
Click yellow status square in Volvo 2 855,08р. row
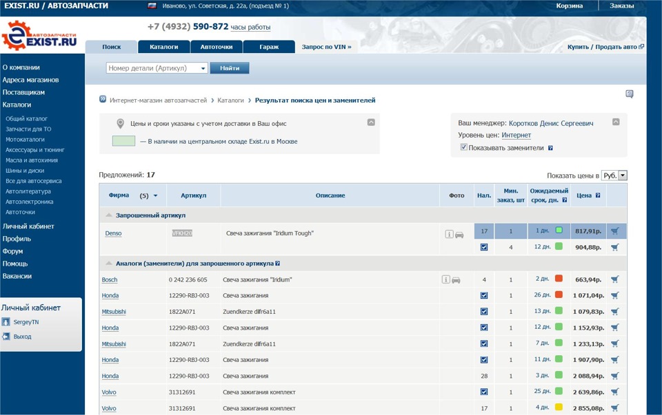[x=559, y=407]
